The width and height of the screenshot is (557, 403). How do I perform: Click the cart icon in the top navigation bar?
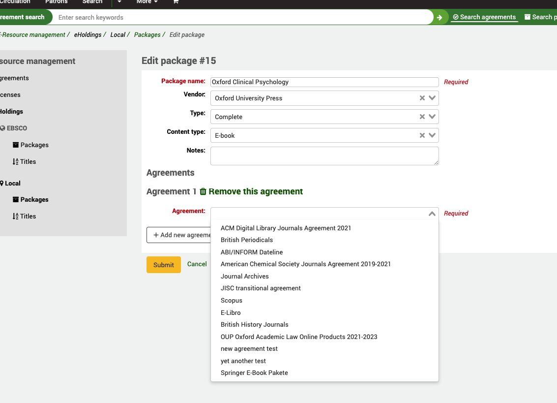(176, 2)
